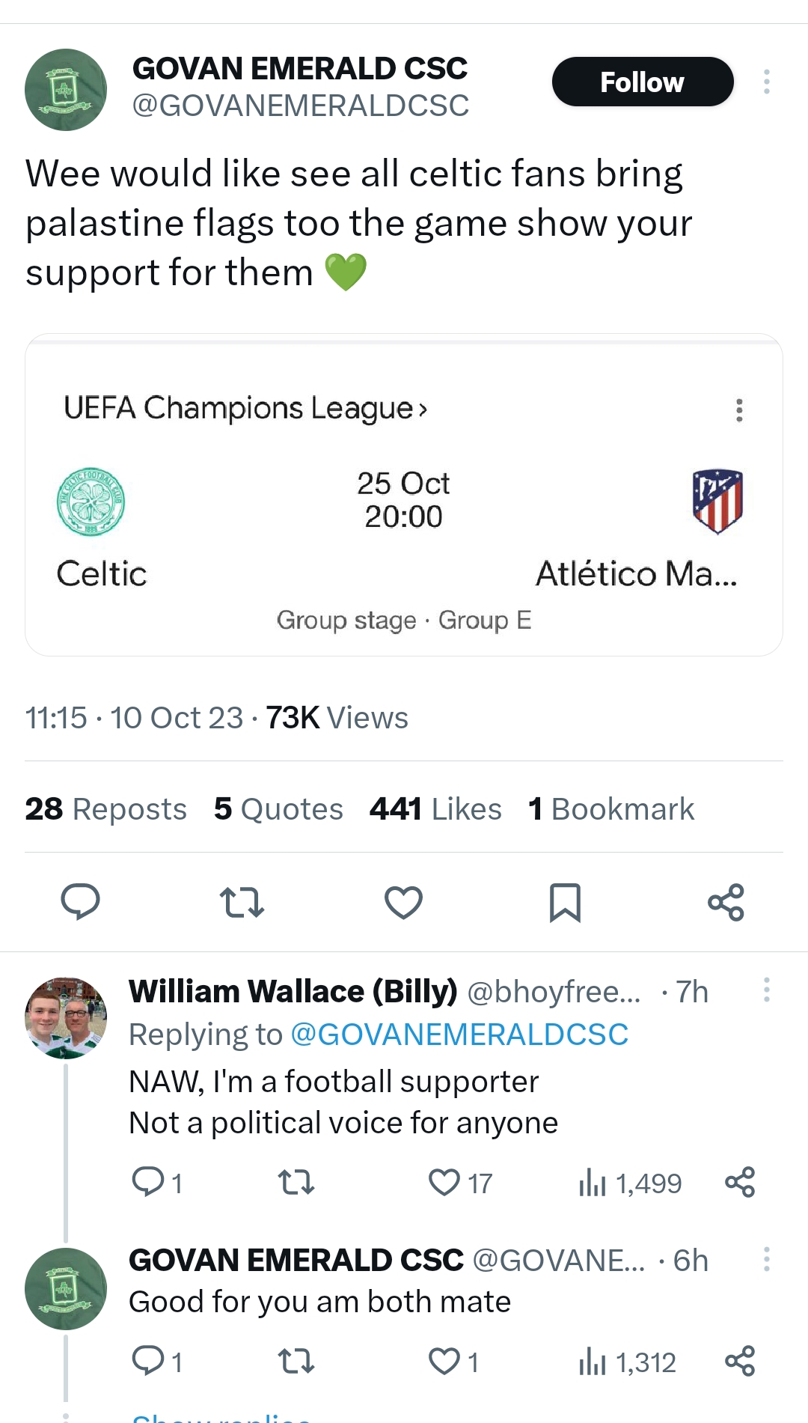Screen dimensions: 808x1423
Task: Bookmark the main tweet
Action: pos(565,902)
